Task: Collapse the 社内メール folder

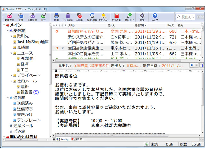Action: 11,81
